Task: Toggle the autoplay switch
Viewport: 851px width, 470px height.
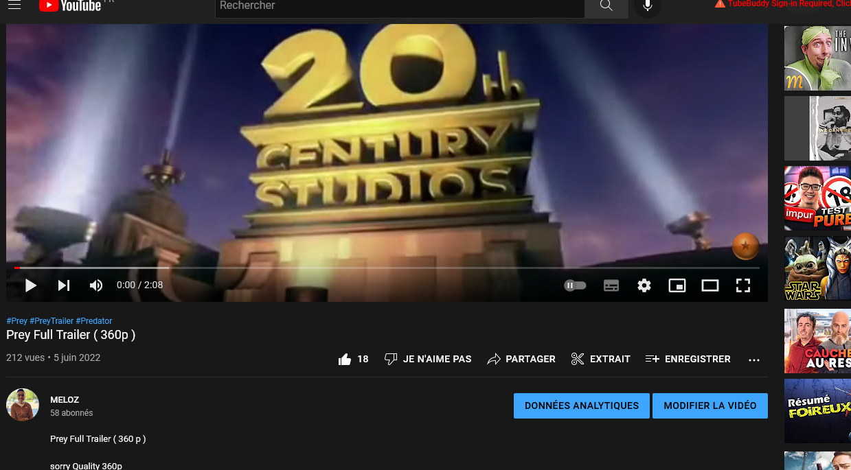Action: click(x=575, y=285)
